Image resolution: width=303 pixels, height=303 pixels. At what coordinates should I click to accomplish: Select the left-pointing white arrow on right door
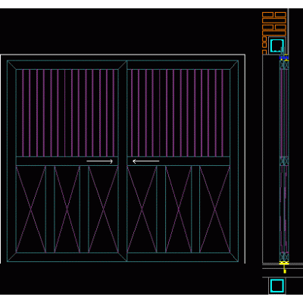[x=146, y=161]
